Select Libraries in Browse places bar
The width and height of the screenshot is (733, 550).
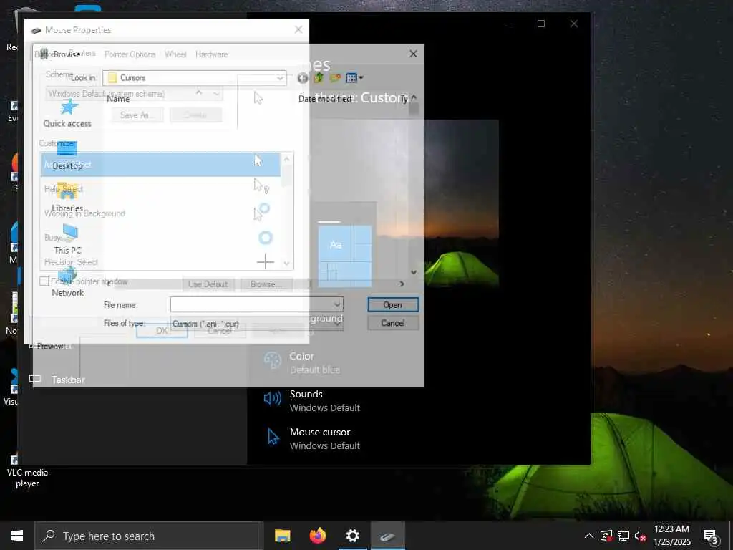click(x=68, y=198)
